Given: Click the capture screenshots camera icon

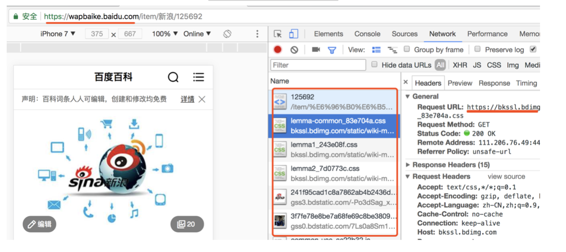Looking at the screenshot, I should 315,50.
